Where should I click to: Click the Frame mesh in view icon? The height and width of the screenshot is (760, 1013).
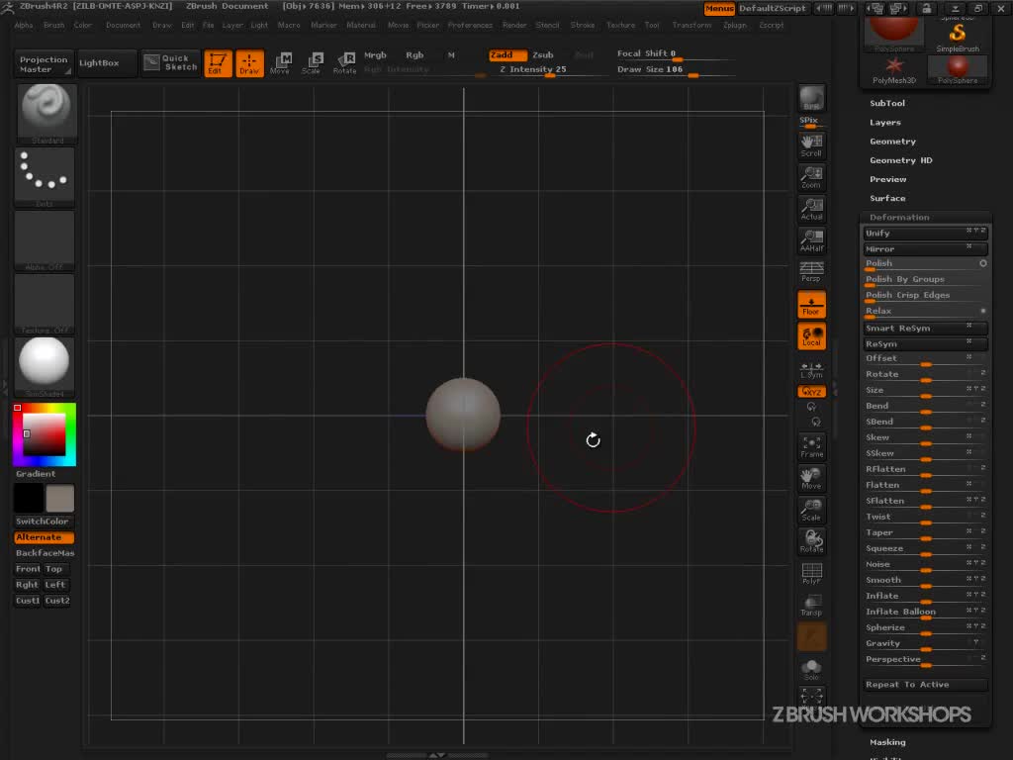811,446
